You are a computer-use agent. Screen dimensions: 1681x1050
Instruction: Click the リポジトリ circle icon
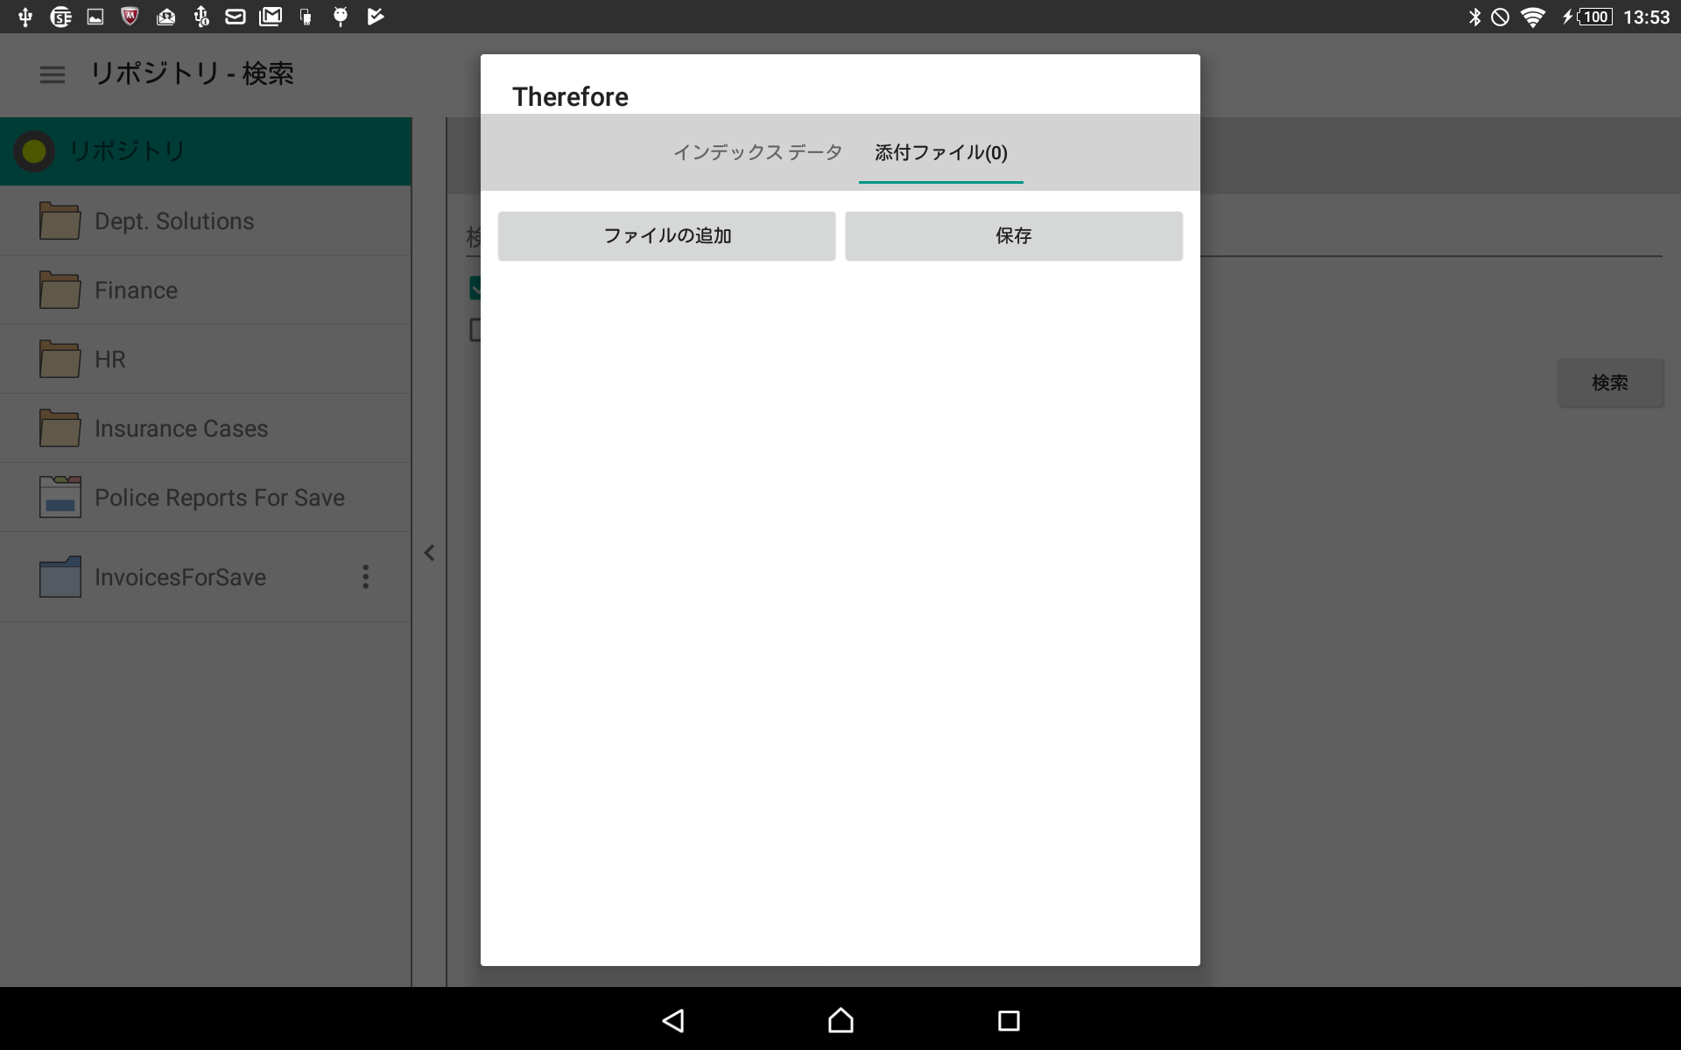pyautogui.click(x=34, y=151)
